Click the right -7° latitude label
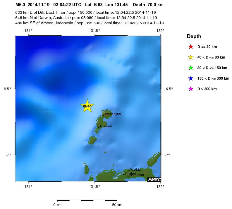Screen dimensions: 232x209 (167, 155)
